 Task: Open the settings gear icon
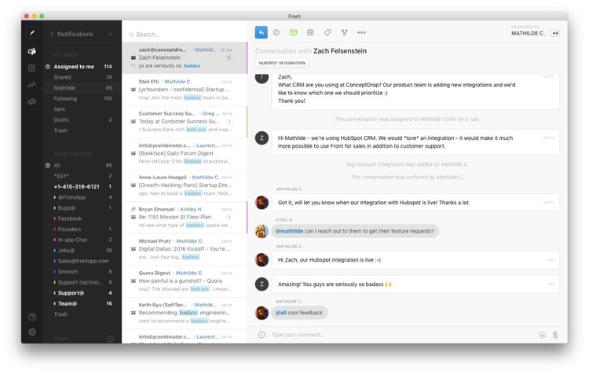tap(32, 332)
